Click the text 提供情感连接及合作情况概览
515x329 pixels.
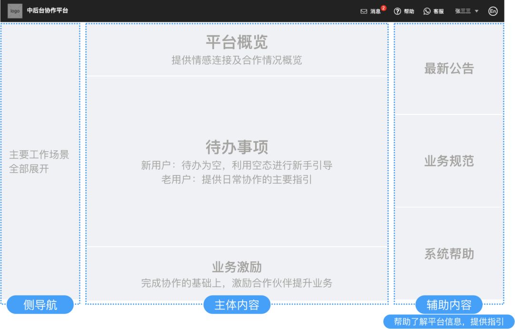click(x=237, y=60)
